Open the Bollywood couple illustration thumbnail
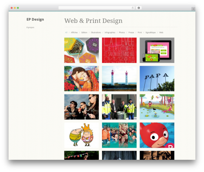 [x=82, y=78]
